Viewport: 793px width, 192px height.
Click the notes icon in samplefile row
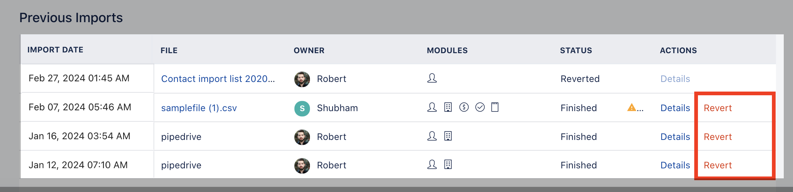tap(495, 107)
